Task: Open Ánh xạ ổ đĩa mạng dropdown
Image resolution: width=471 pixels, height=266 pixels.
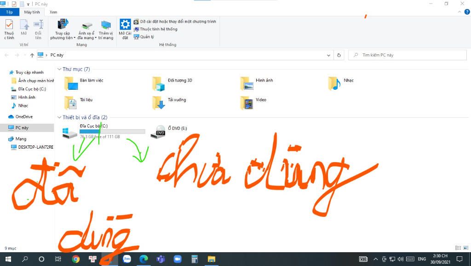Action: point(87,30)
